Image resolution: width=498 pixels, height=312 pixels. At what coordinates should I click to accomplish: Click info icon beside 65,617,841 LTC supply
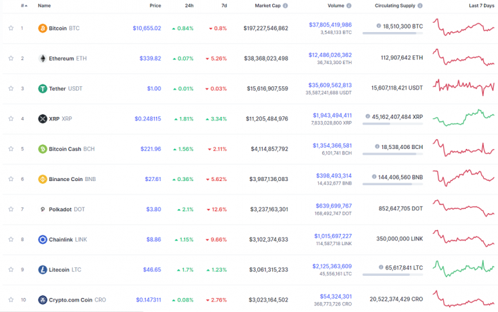coord(381,267)
